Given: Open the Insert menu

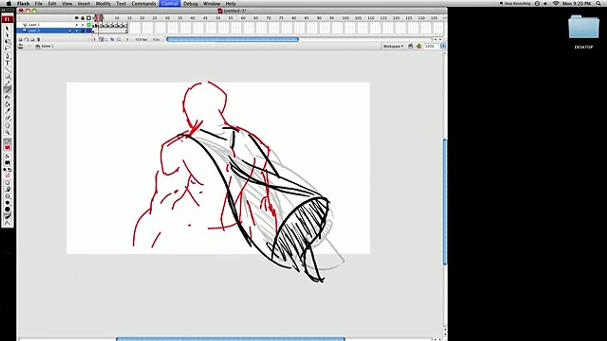Looking at the screenshot, I should pos(84,3).
